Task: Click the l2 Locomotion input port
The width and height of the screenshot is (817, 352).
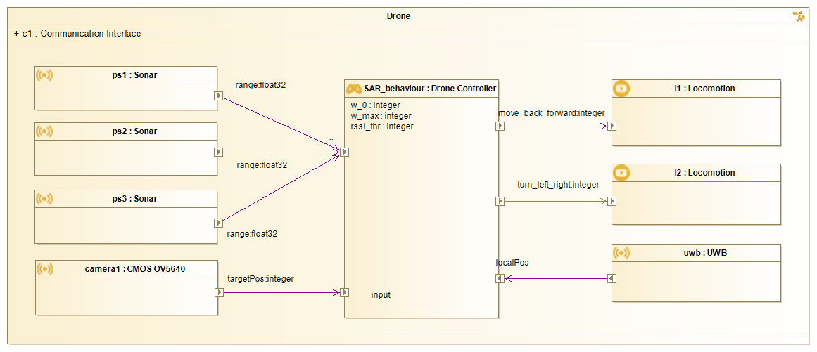Action: [612, 201]
